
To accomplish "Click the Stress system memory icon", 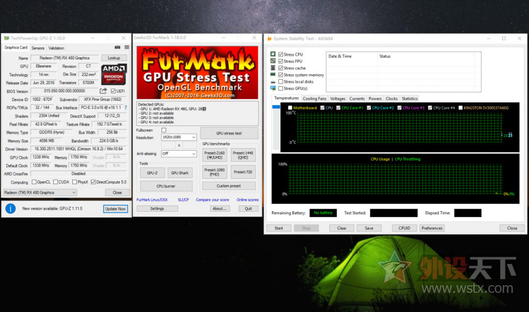I will click(273, 74).
